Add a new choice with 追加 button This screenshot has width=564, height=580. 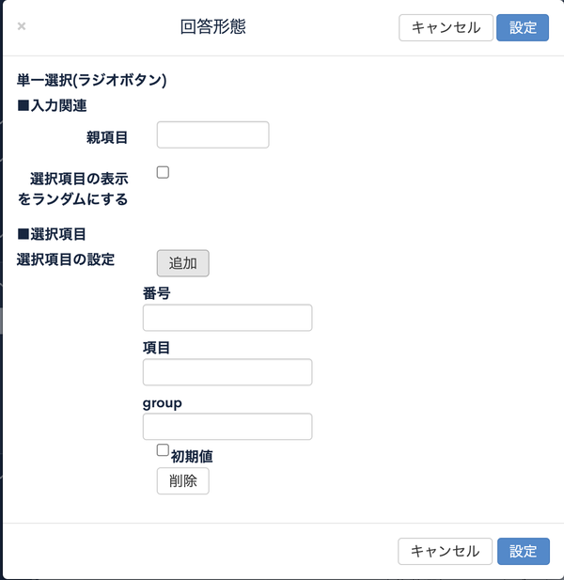[x=182, y=263]
